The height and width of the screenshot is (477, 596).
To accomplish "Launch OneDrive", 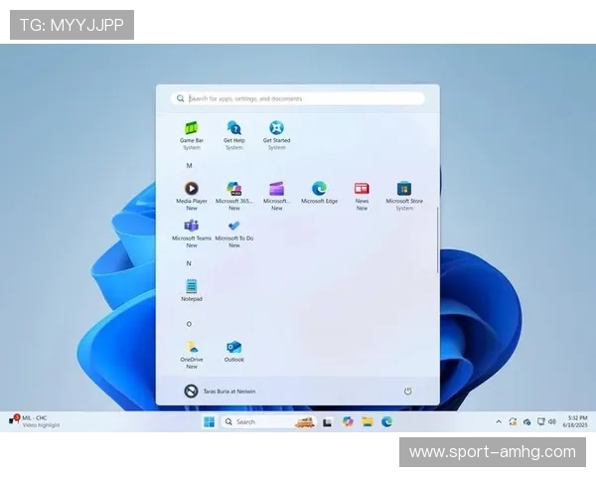I will [191, 348].
